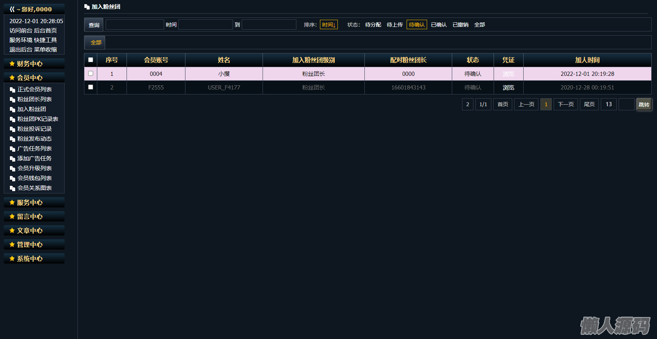The image size is (657, 339).
Task: Click the collapse sidebar double-chevron icon
Action: [12, 9]
